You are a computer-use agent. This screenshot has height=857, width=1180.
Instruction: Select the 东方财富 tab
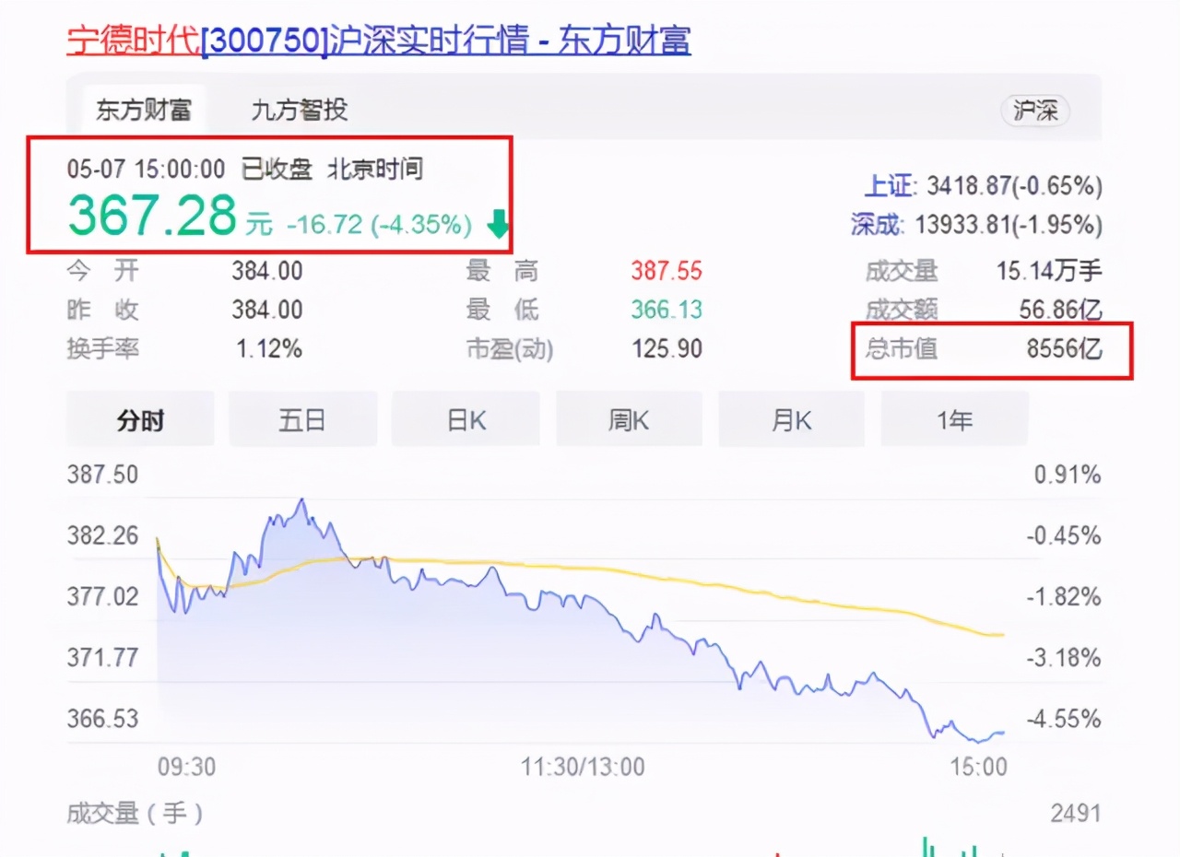click(143, 110)
